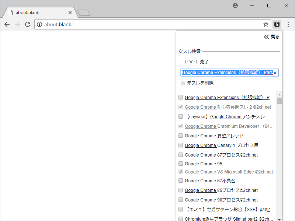Viewport: 295px width, 221px height.
Task: Check Google Chrome 要望スレッド checkbox
Action: click(181, 136)
